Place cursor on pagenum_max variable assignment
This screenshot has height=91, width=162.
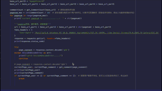(x=16, y=13)
